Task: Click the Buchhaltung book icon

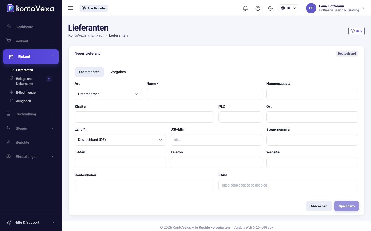Action: [9, 114]
